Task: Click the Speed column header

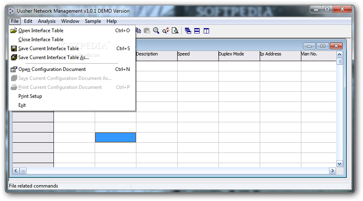Action: pos(198,56)
